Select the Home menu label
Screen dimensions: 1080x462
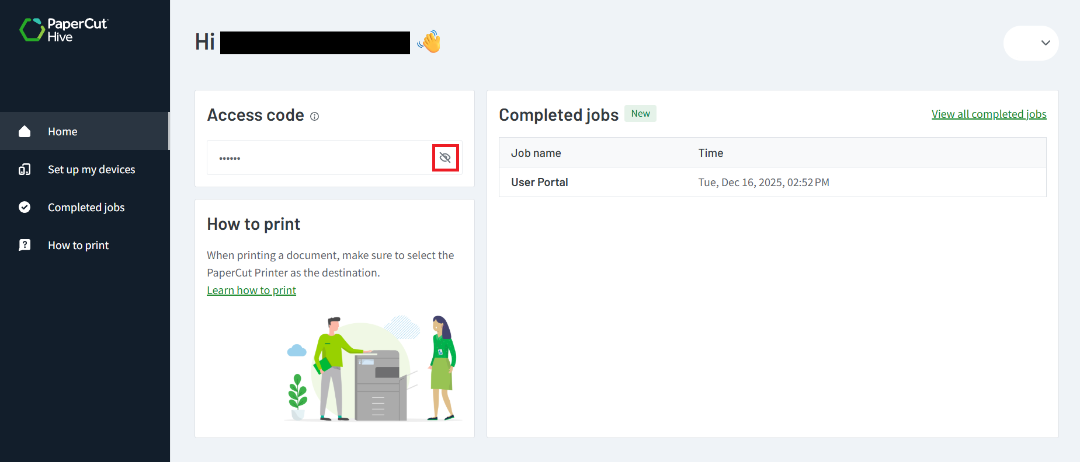62,132
